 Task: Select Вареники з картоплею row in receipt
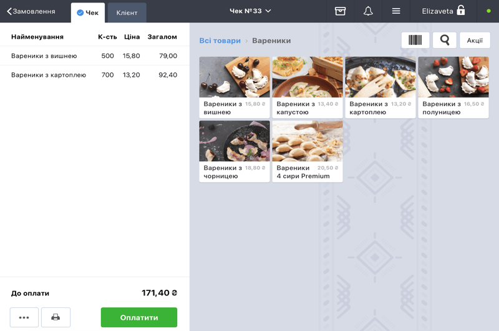94,75
